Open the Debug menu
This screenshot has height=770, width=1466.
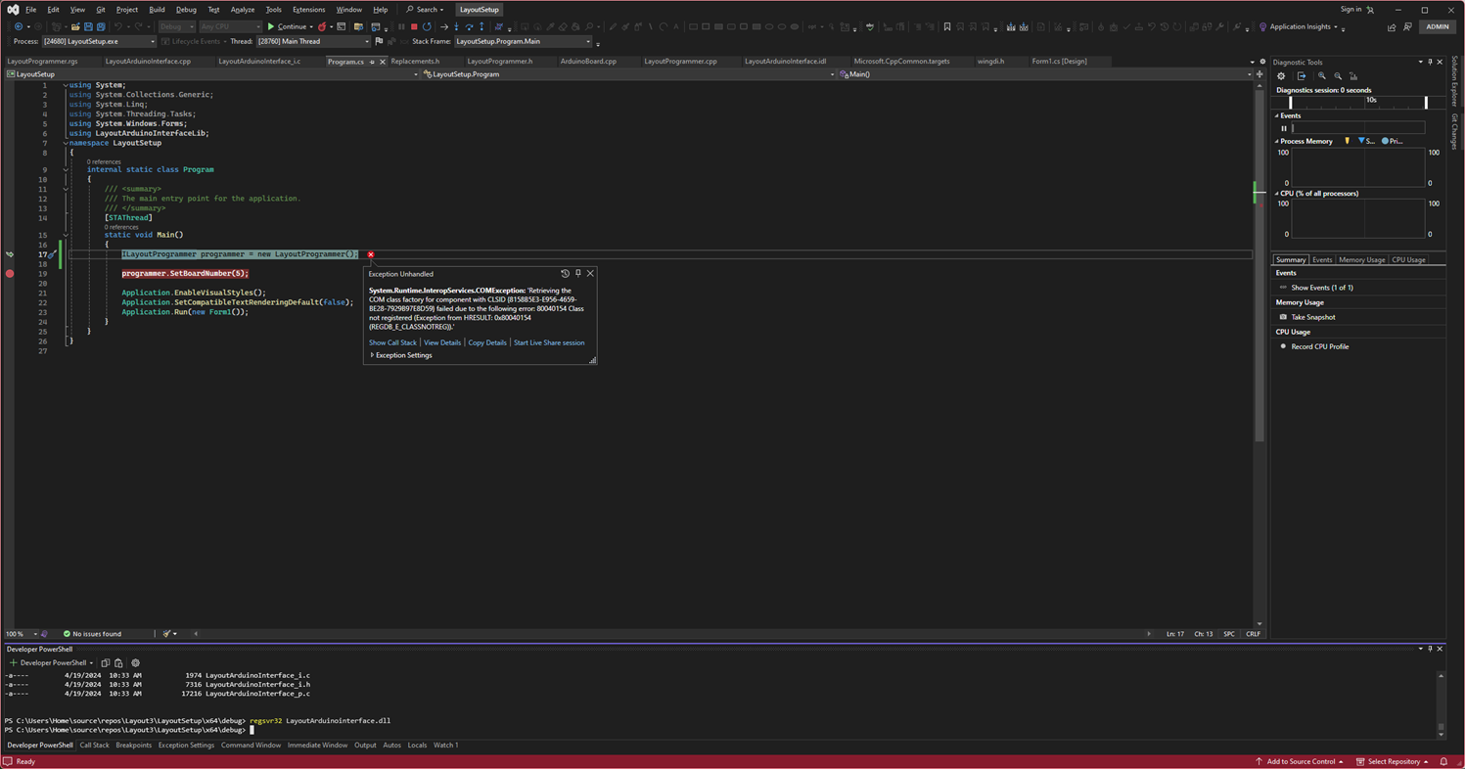[x=187, y=9]
